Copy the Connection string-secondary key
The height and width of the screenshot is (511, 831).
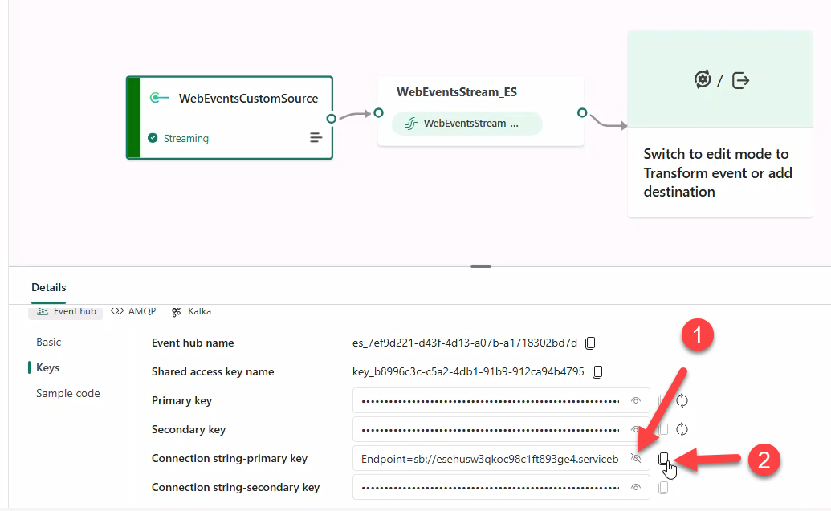(x=662, y=487)
